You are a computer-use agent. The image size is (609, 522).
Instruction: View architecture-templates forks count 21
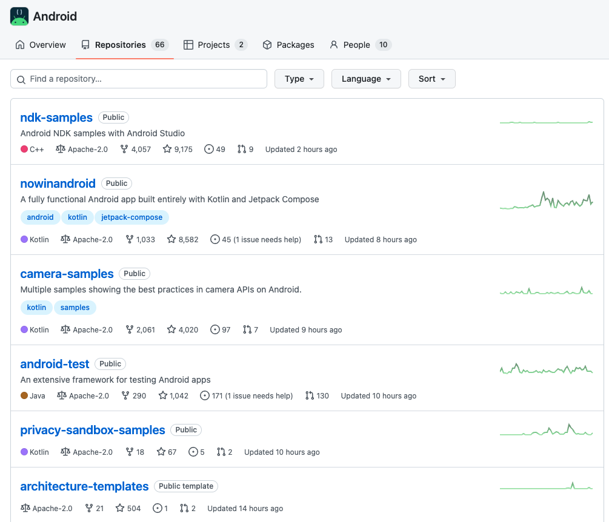click(x=94, y=509)
